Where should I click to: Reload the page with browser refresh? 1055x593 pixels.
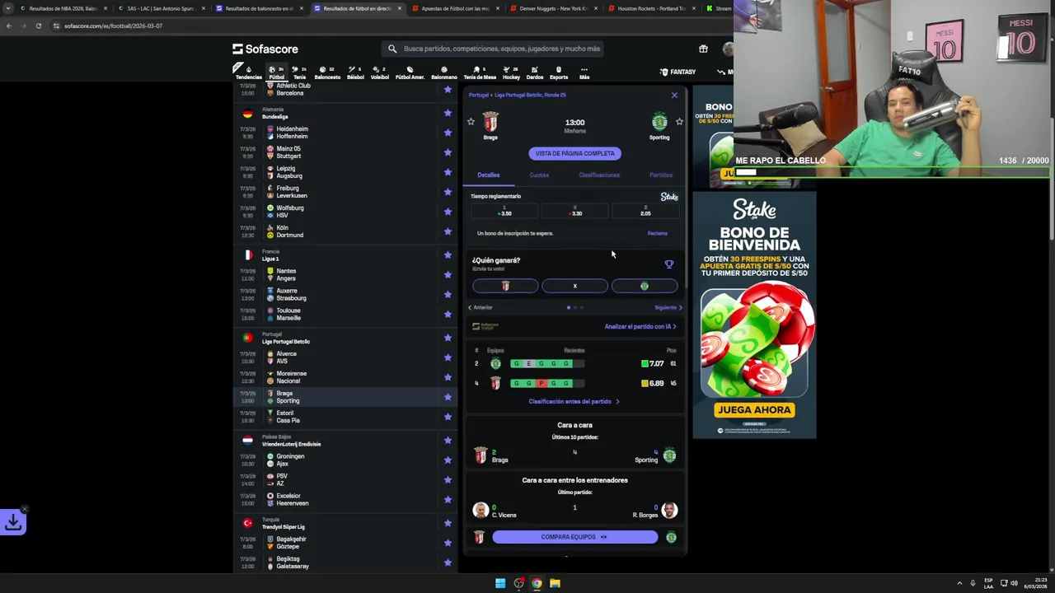point(38,26)
